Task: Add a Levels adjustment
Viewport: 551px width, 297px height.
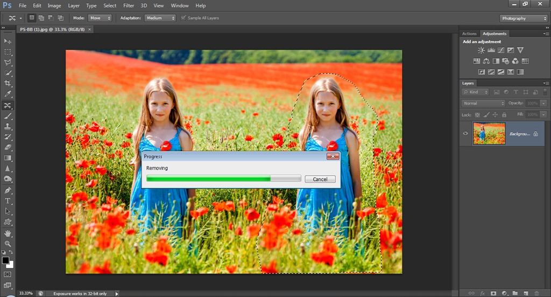Action: coord(491,50)
